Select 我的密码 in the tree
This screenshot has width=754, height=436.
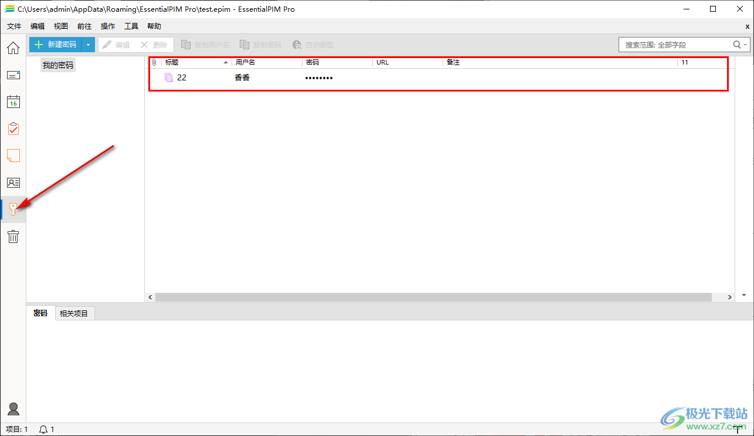(58, 65)
